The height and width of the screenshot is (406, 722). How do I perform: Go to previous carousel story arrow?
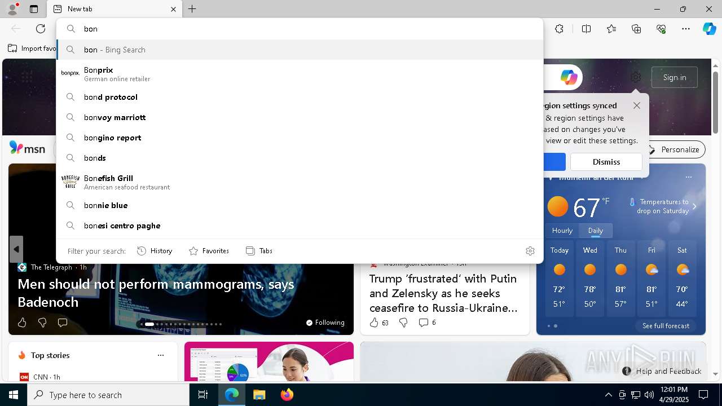(x=16, y=249)
